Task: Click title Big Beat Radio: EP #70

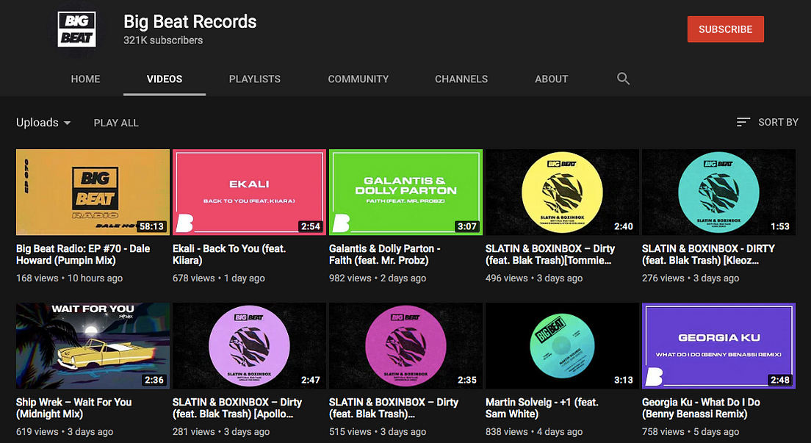Action: coord(83,254)
